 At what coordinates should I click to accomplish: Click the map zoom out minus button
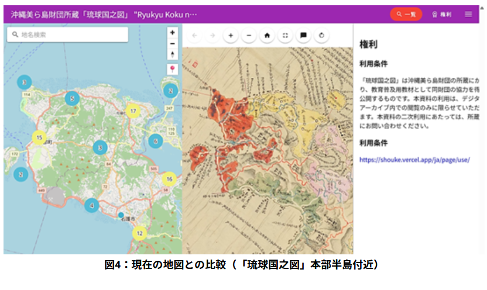point(172,43)
